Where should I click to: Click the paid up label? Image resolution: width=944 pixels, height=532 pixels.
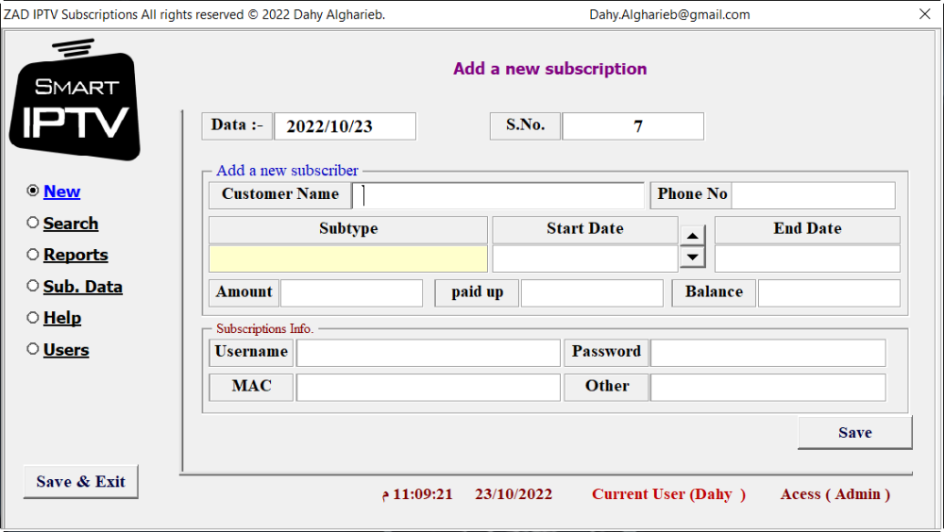(x=477, y=292)
